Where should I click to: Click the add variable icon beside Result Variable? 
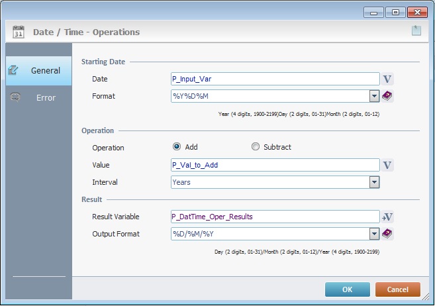(x=388, y=217)
